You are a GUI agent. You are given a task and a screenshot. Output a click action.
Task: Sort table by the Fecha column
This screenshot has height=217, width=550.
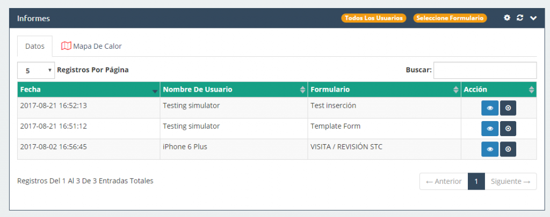[x=89, y=89]
